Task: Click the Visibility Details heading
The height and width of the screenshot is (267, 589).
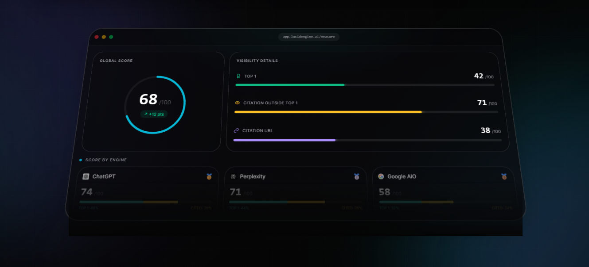Action: (257, 61)
